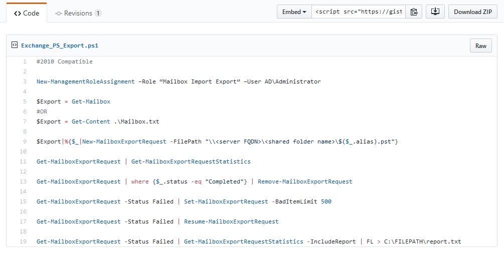The width and height of the screenshot is (504, 254).
Task: Select line number 5
Action: coord(25,101)
